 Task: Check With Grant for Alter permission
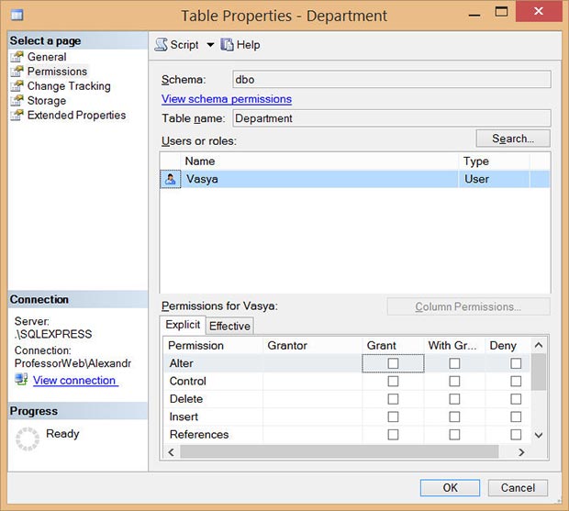pyautogui.click(x=454, y=363)
